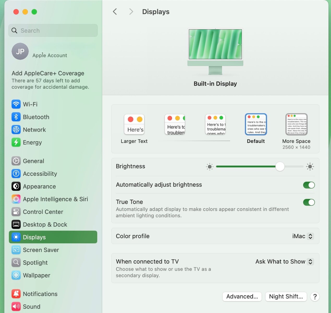This screenshot has height=313, width=331.
Task: Open Wallpaper settings label
Action: 36,275
